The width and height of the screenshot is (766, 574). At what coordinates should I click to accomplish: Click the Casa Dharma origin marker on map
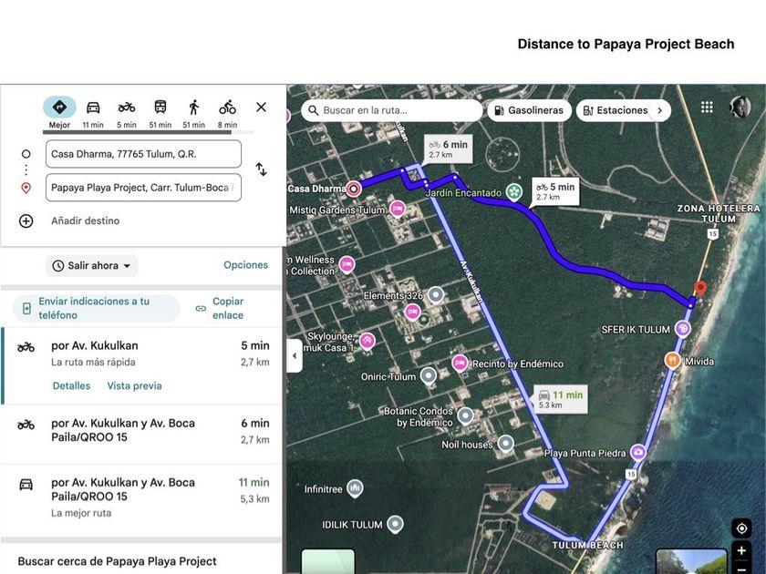[x=353, y=189]
